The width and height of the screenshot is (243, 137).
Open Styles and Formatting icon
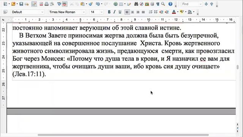pyautogui.click(x=5, y=12)
